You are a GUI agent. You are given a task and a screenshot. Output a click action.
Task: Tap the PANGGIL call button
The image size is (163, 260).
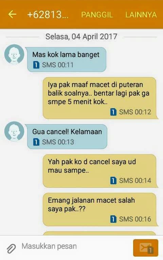click(97, 15)
